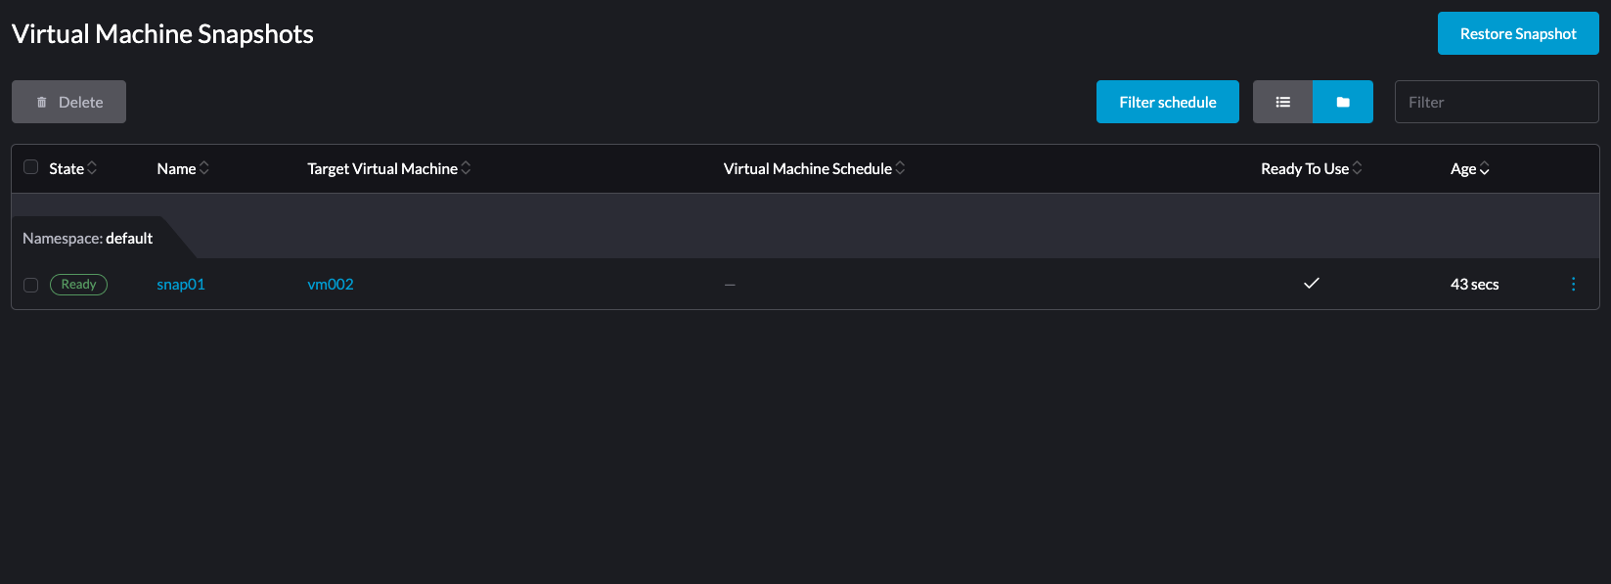Switch to grouped folder view mode
This screenshot has width=1611, height=584.
[x=1342, y=101]
